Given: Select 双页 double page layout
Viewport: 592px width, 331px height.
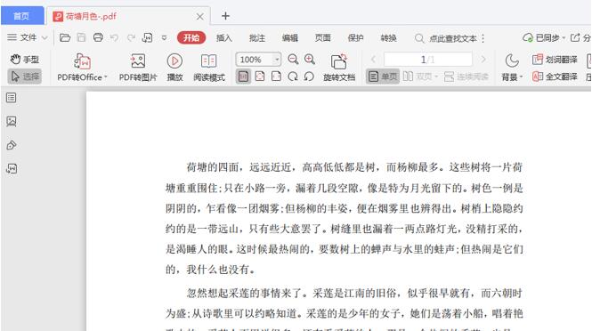Looking at the screenshot, I should 418,77.
